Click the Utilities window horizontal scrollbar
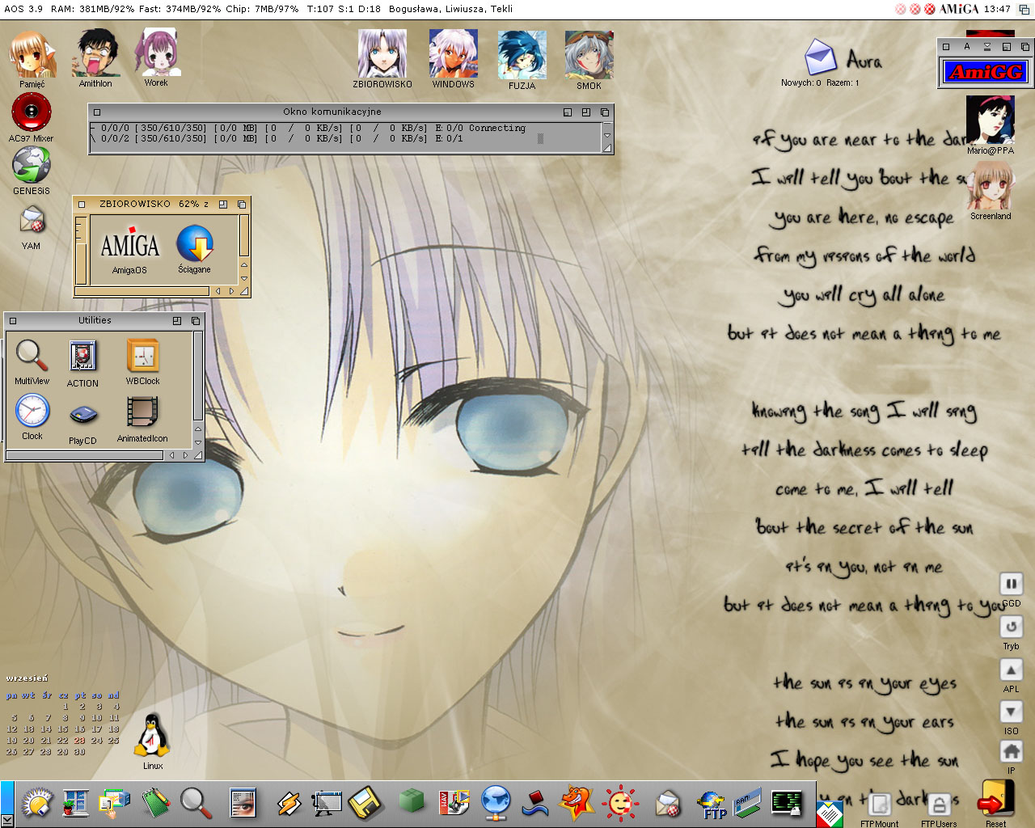 pyautogui.click(x=85, y=455)
